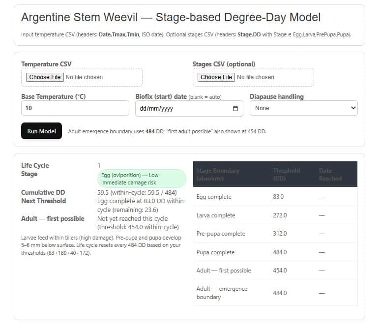
Task: Click Choose File under Stages CSV (optional)
Action: pos(216,77)
